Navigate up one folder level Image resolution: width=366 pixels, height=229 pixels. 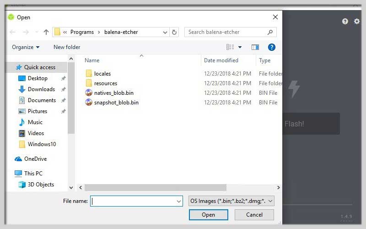pyautogui.click(x=46, y=32)
